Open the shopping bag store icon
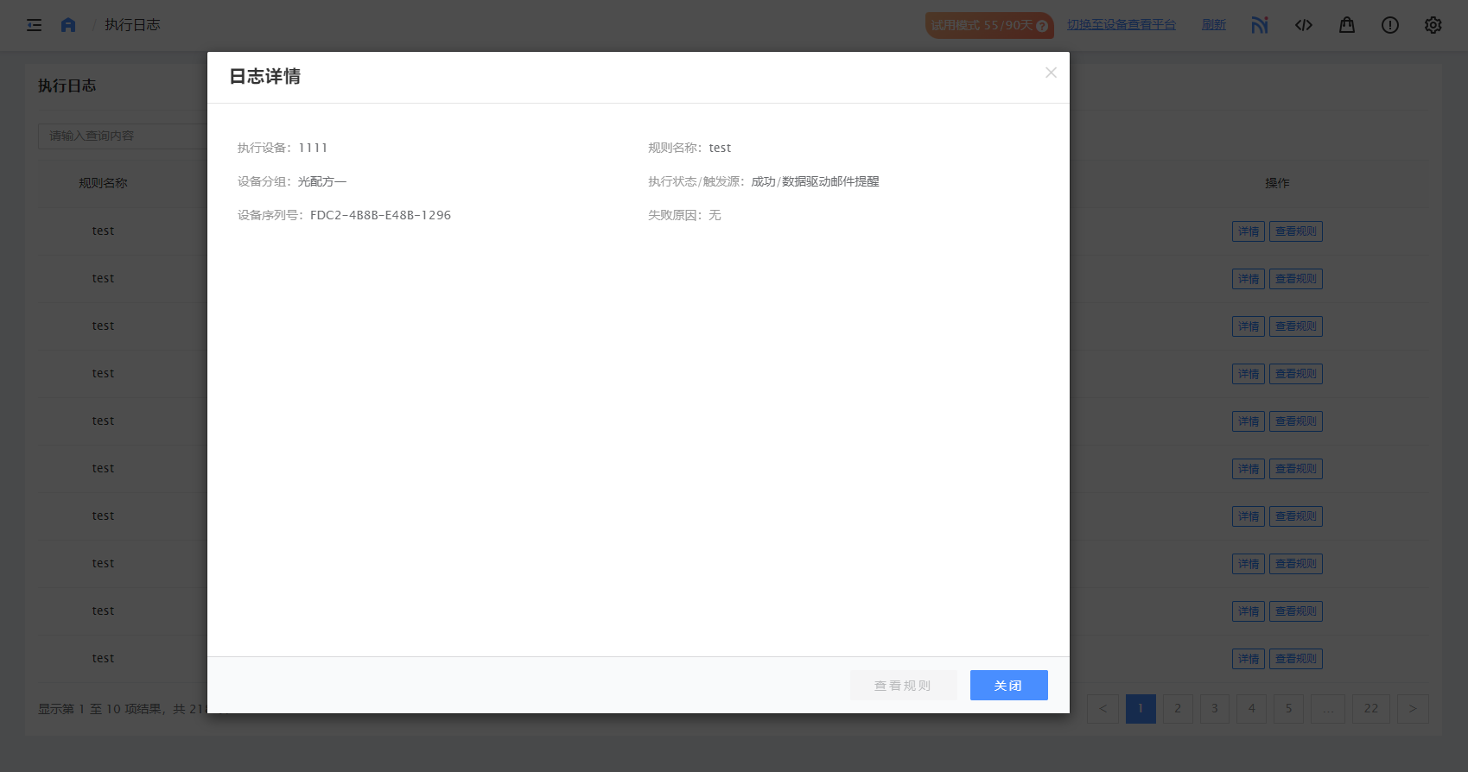1468x772 pixels. 1347,25
